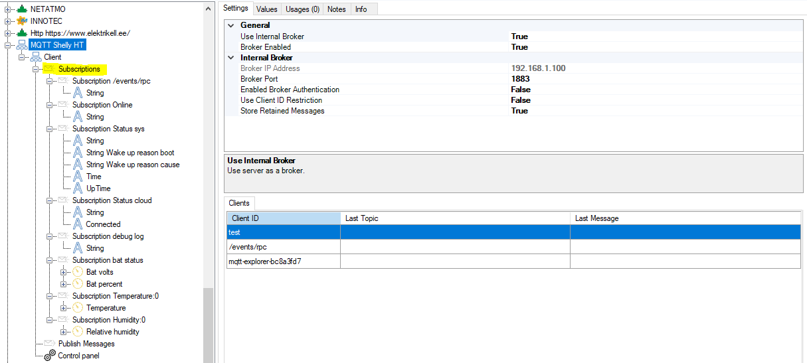Click the orange INNOTEC icon
Viewport: 807px width, 363px height.
[22, 21]
